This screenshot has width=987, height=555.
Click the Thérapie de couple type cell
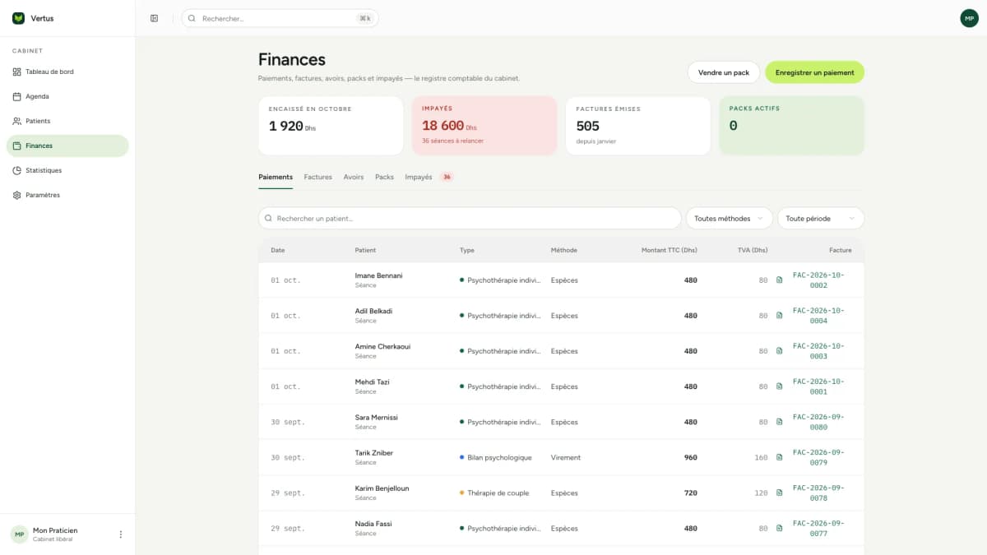[493, 493]
